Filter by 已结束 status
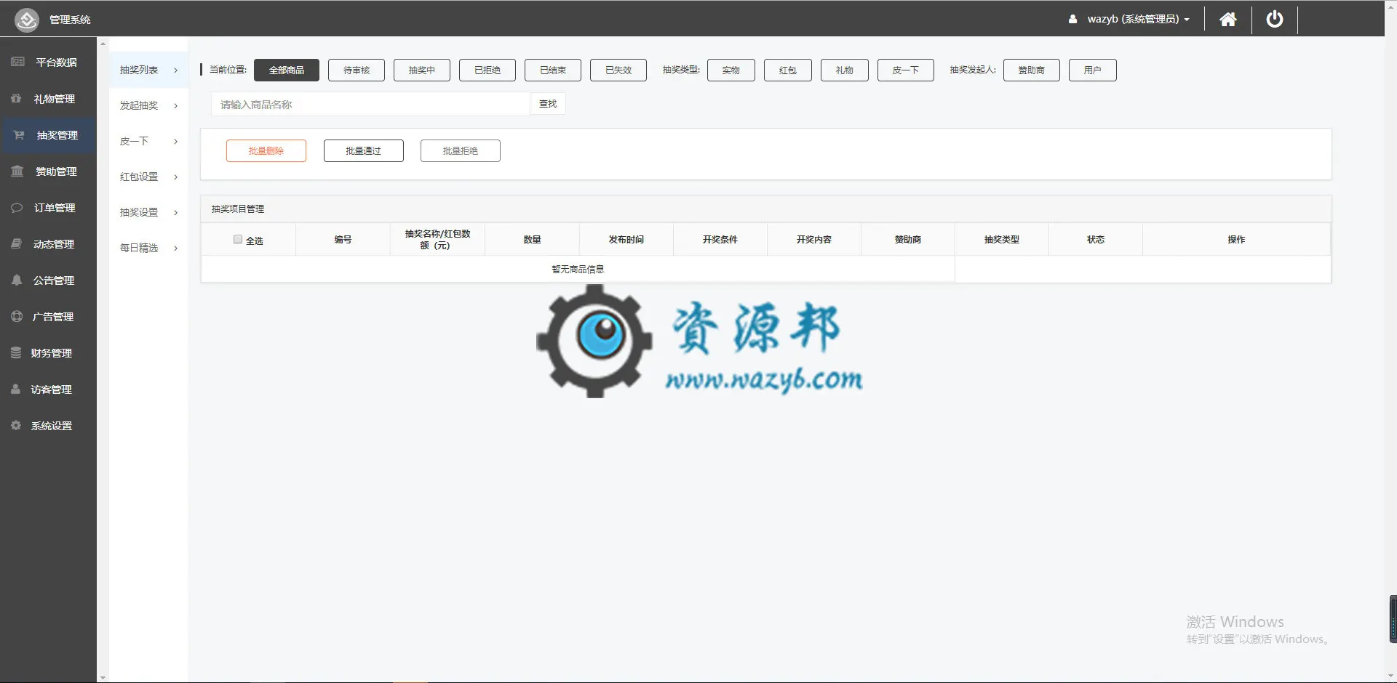The image size is (1397, 683). click(553, 70)
